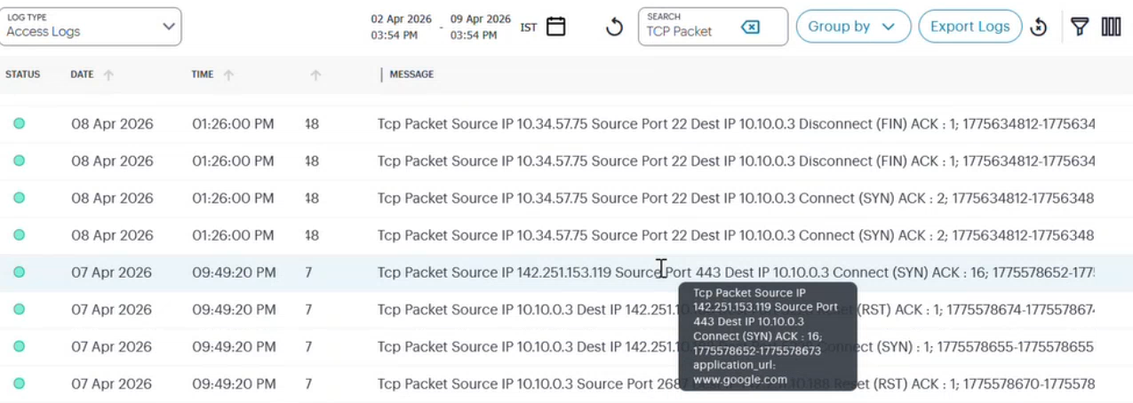Click the Status column header
The image size is (1133, 403).
click(22, 75)
